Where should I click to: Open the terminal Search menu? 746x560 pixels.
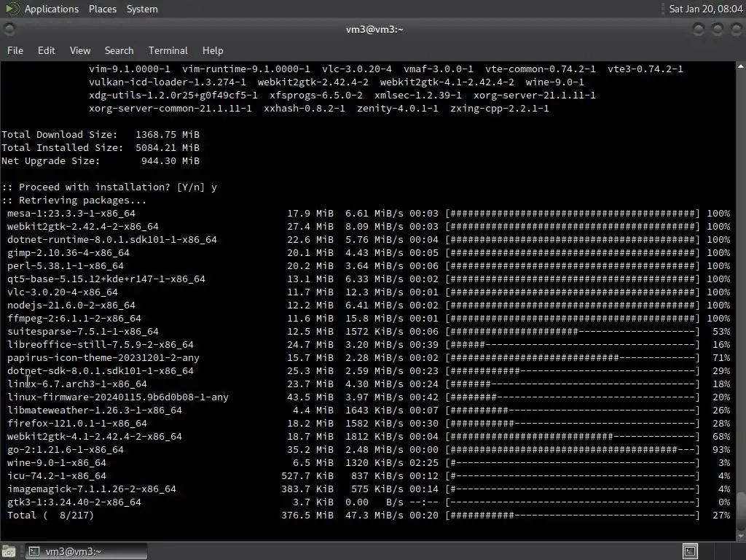pyautogui.click(x=119, y=50)
